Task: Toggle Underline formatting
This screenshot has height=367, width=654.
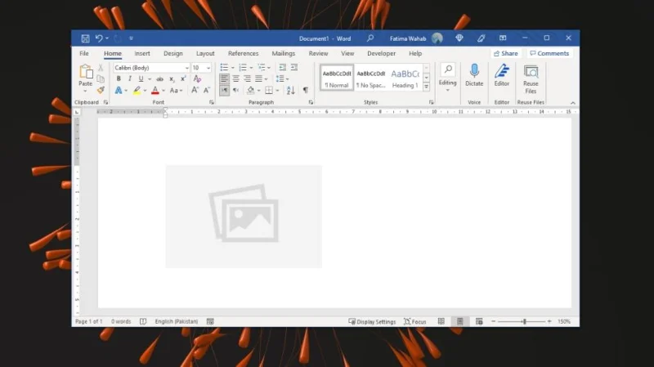Action: point(141,78)
